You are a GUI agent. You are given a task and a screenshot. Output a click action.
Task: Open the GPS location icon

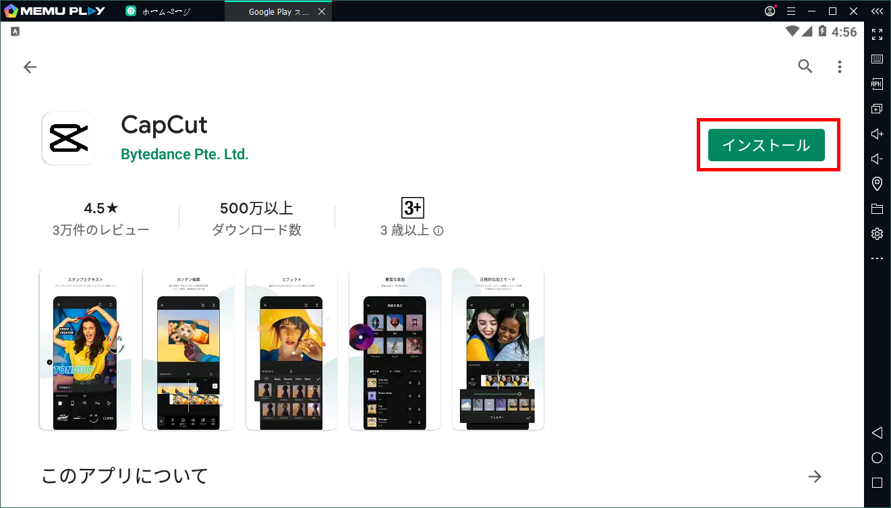pyautogui.click(x=877, y=184)
